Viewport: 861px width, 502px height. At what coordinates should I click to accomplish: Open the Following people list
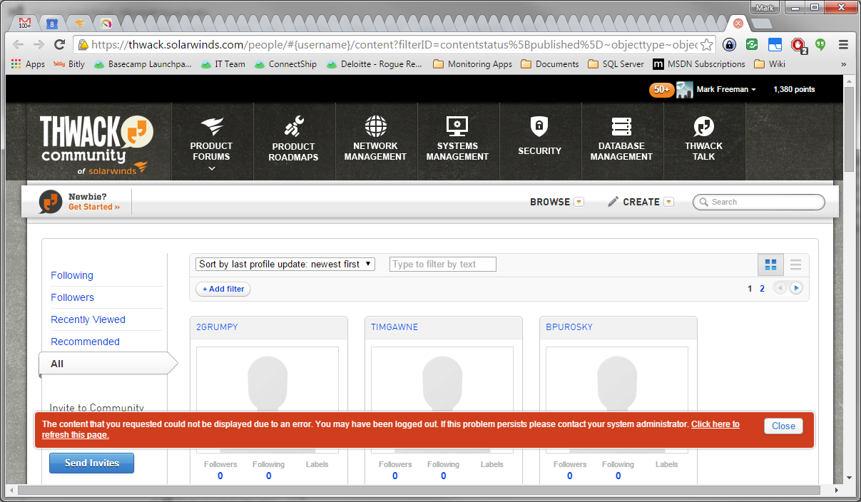(72, 275)
